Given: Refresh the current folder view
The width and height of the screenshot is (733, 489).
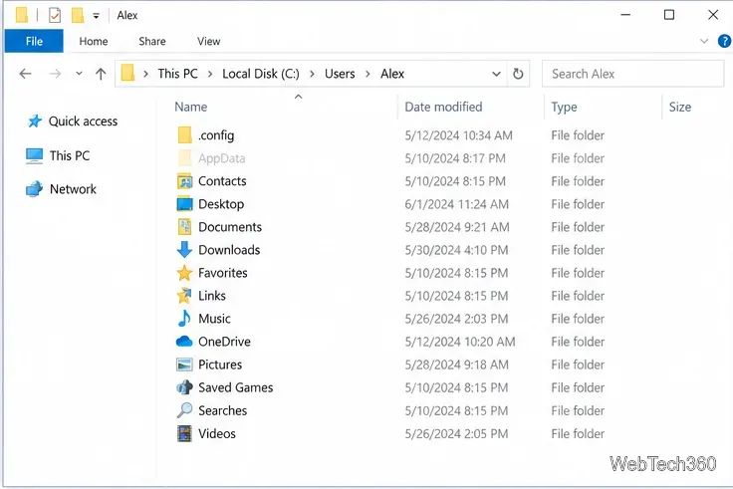Looking at the screenshot, I should 518,74.
